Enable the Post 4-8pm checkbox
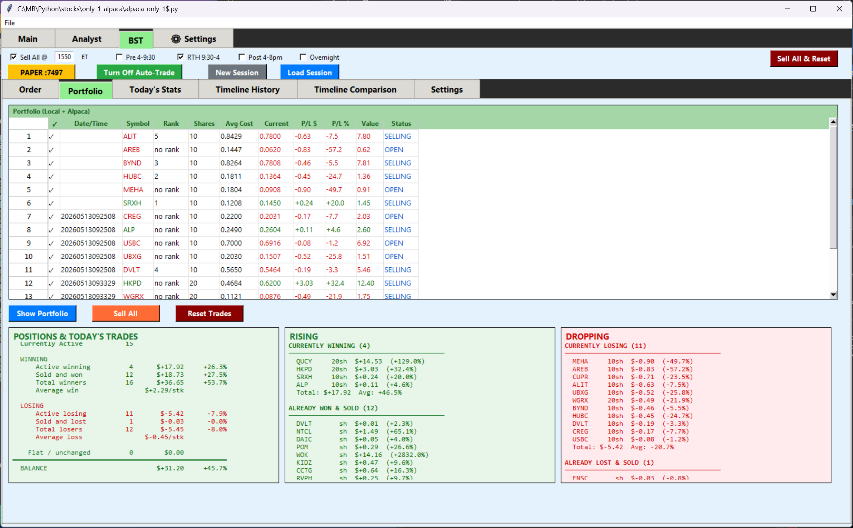 242,57
